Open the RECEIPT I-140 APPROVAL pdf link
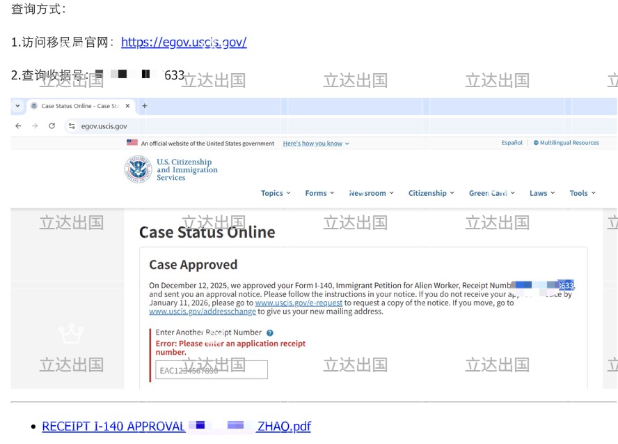Viewport: 618px width, 444px height. (x=176, y=427)
